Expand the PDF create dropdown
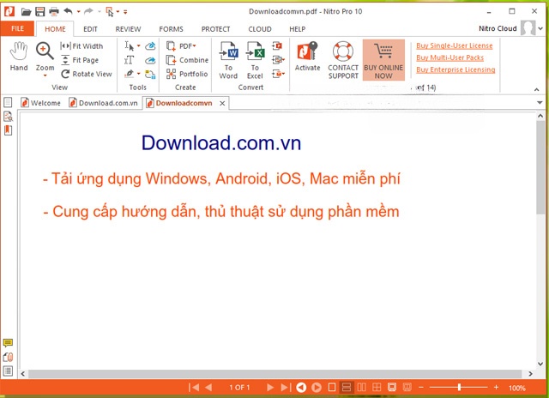The image size is (549, 398). pos(195,45)
